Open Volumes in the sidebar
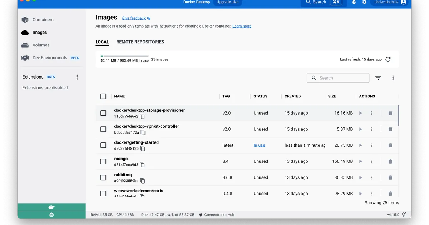429x225 pixels. (x=41, y=45)
